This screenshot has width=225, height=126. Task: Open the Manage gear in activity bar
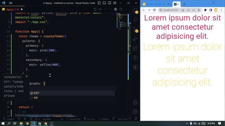[135, 112]
